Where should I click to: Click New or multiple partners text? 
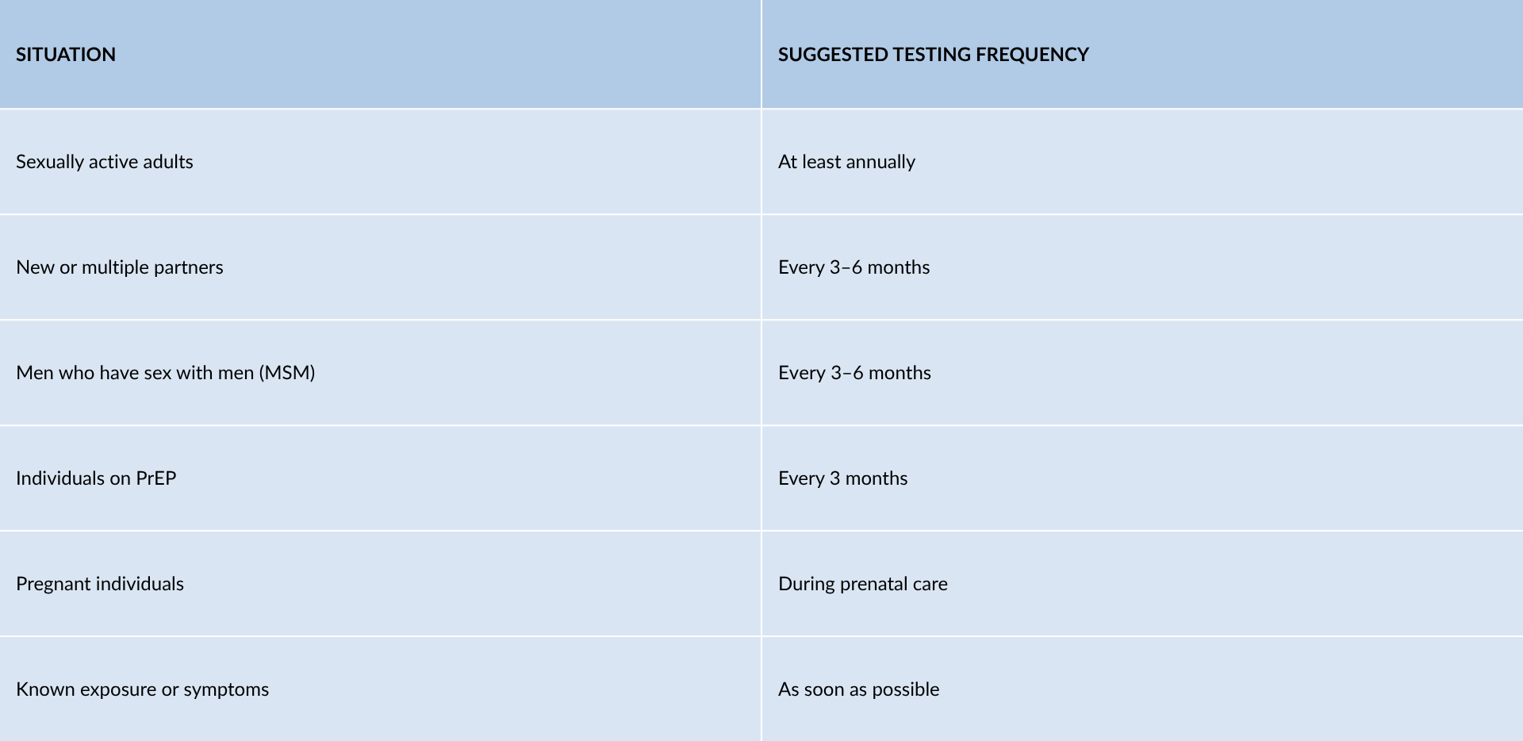[x=120, y=267]
